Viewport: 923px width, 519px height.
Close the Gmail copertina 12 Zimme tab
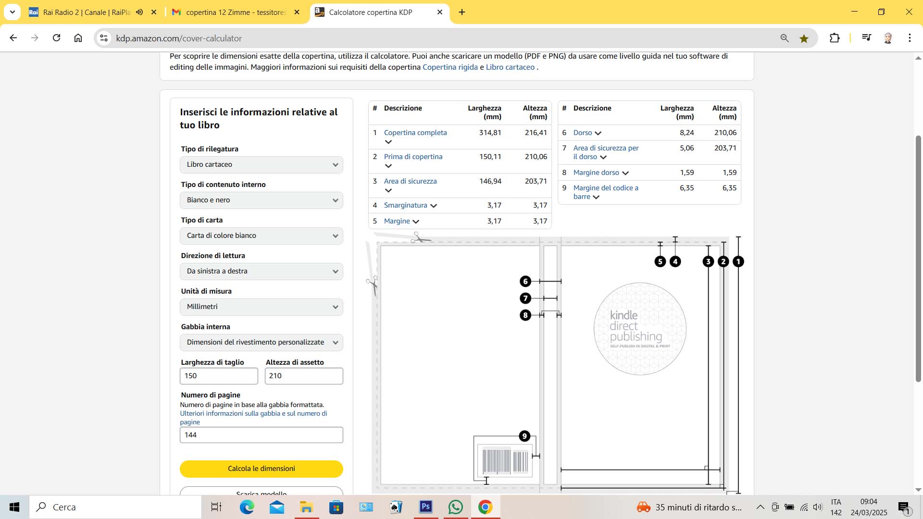297,12
